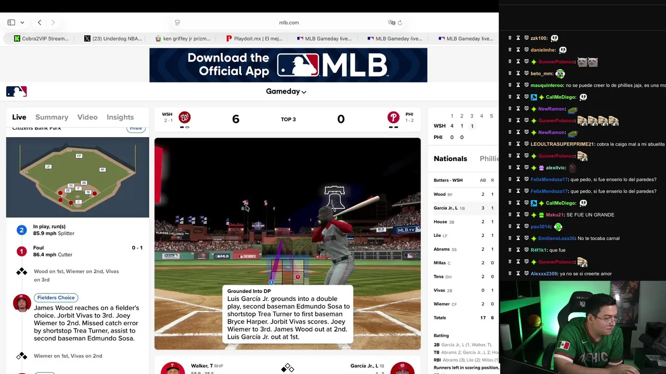This screenshot has height=374, width=666.
Task: Select pitch 1 circle for the Foul
Action: (21, 251)
